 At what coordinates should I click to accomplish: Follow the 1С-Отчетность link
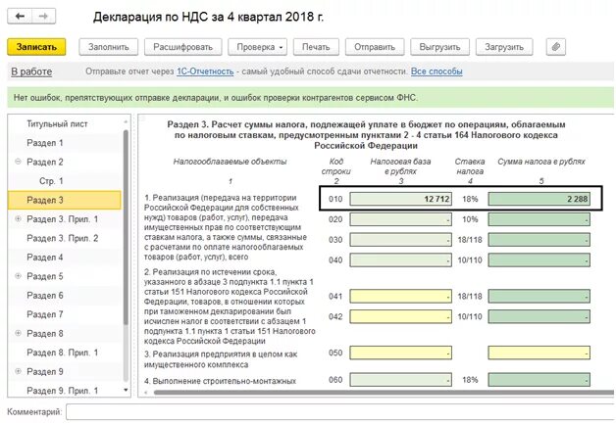pos(205,71)
